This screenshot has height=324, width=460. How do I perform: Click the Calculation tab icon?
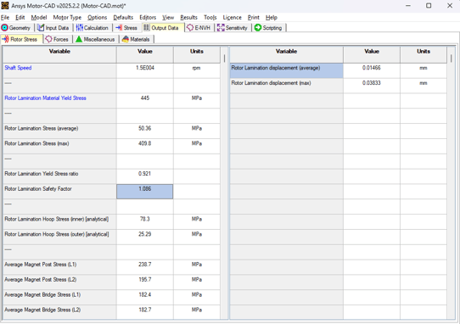click(80, 28)
